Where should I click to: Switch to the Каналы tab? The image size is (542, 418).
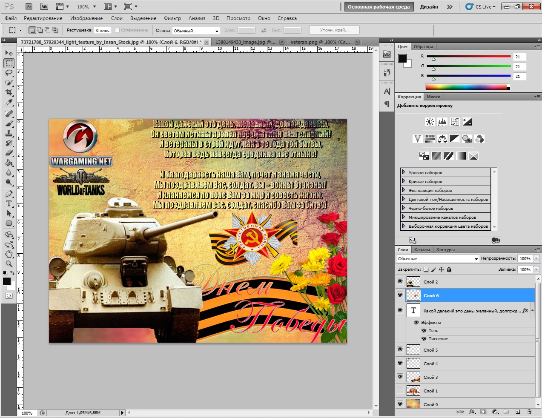tap(422, 250)
